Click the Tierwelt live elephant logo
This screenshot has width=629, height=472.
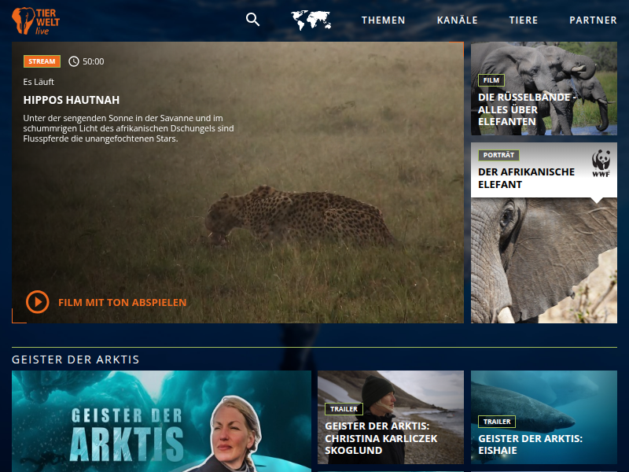[x=35, y=20]
